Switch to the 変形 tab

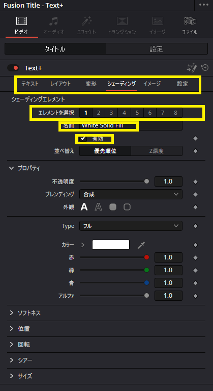point(91,84)
